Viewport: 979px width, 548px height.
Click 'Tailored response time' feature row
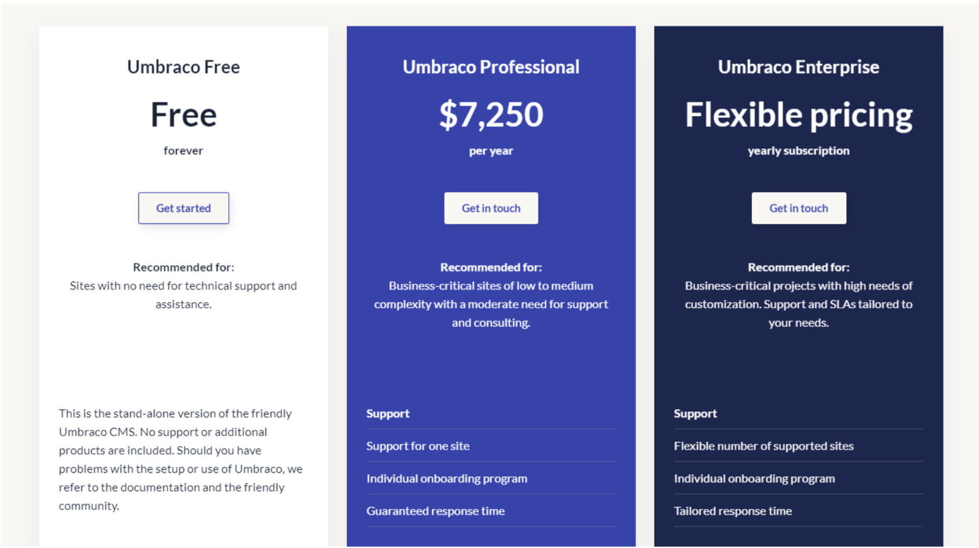[732, 511]
